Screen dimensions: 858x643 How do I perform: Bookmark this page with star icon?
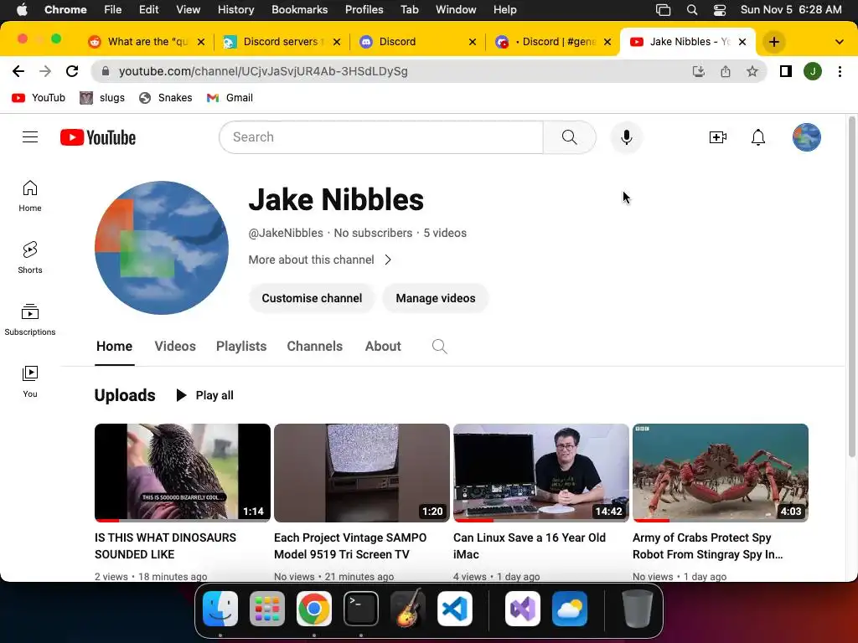tap(752, 71)
